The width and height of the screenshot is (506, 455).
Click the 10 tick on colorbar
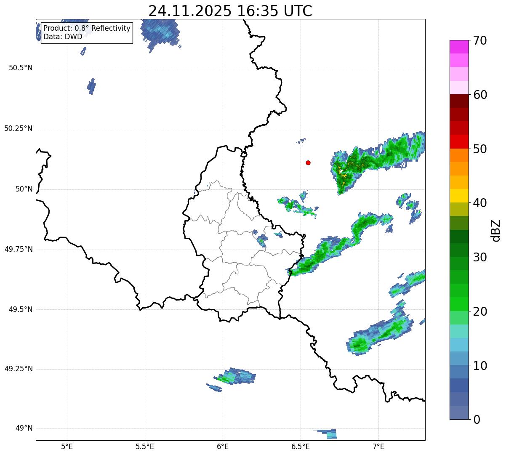tap(480, 365)
